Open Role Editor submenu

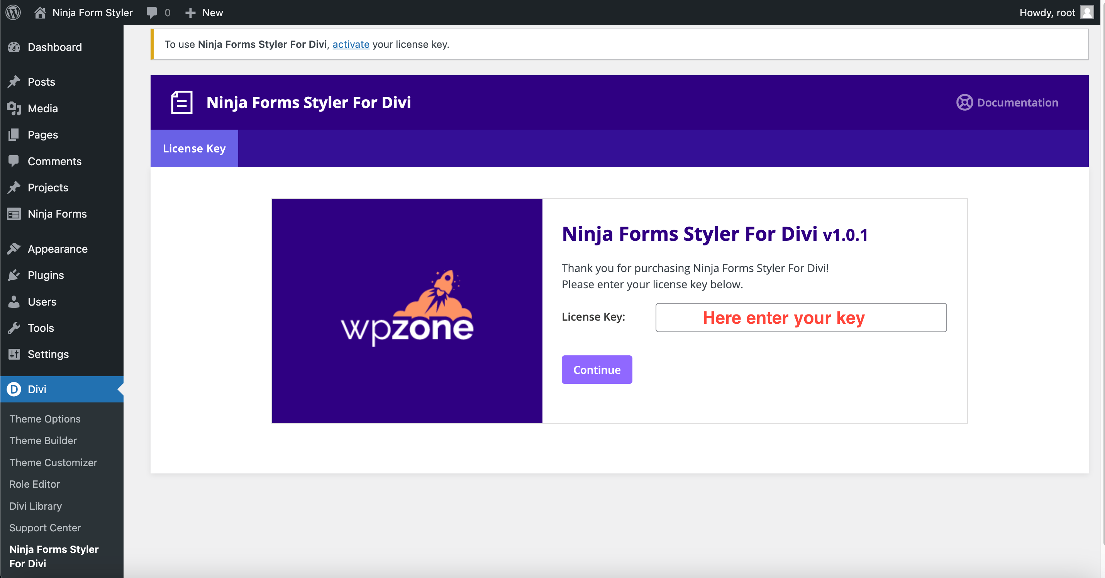coord(34,484)
